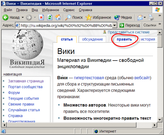The image size is (164, 135).
Task: Open the Справка menu
Action: pyautogui.click(x=86, y=10)
